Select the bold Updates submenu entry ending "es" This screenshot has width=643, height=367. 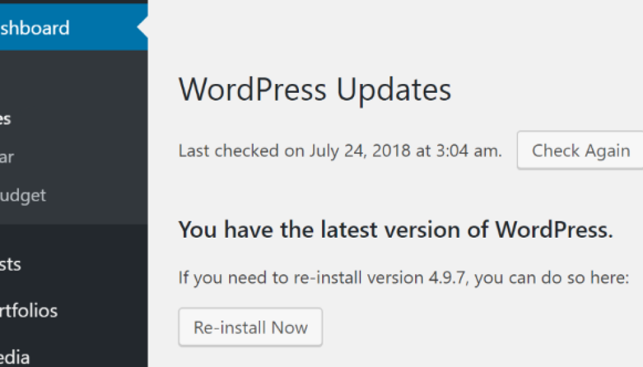tap(6, 119)
